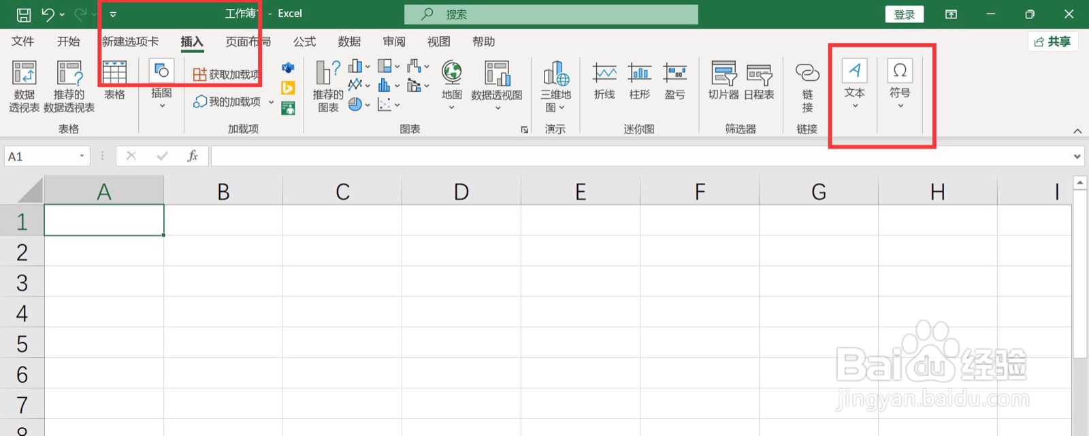This screenshot has width=1089, height=436.
Task: Click the PivotTable icon
Action: (24, 73)
